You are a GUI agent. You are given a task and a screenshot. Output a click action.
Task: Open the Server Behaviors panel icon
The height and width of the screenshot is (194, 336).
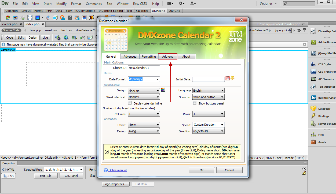pyautogui.click(x=313, y=124)
